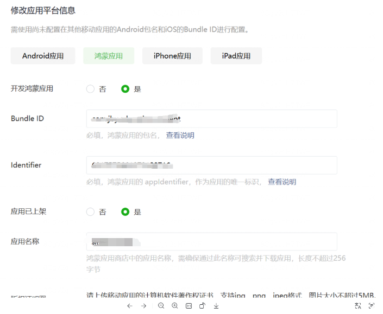Screen dimensions: 383x314
Task: Click the extract text icon at bottom right
Action: pos(372,306)
